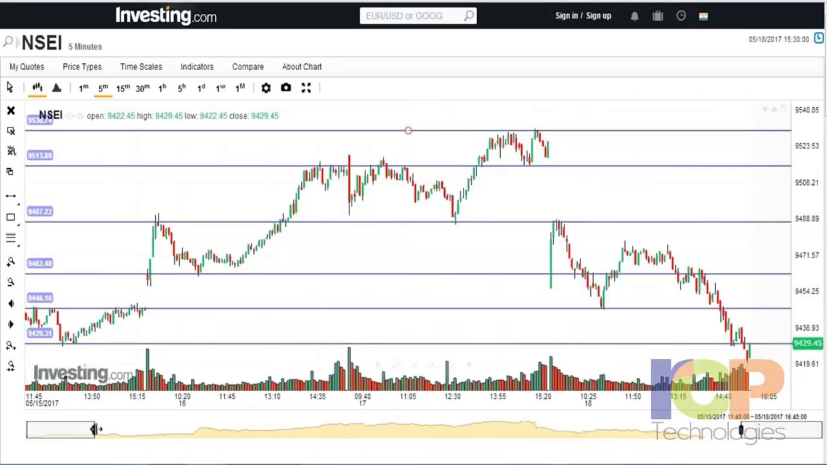Switch to candlestick chart type
Viewport: 827px width, 465px height.
pyautogui.click(x=37, y=87)
